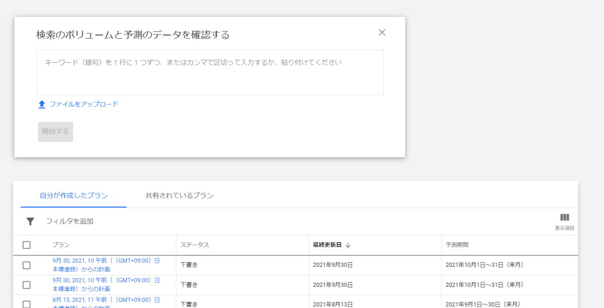
Task: Open the columns 表示項目 icon
Action: pos(564,218)
